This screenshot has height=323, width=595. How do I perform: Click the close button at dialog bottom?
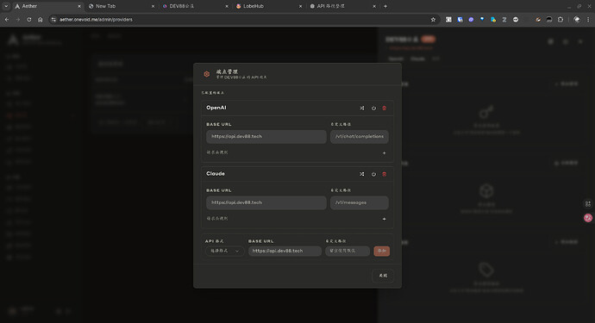tap(383, 276)
